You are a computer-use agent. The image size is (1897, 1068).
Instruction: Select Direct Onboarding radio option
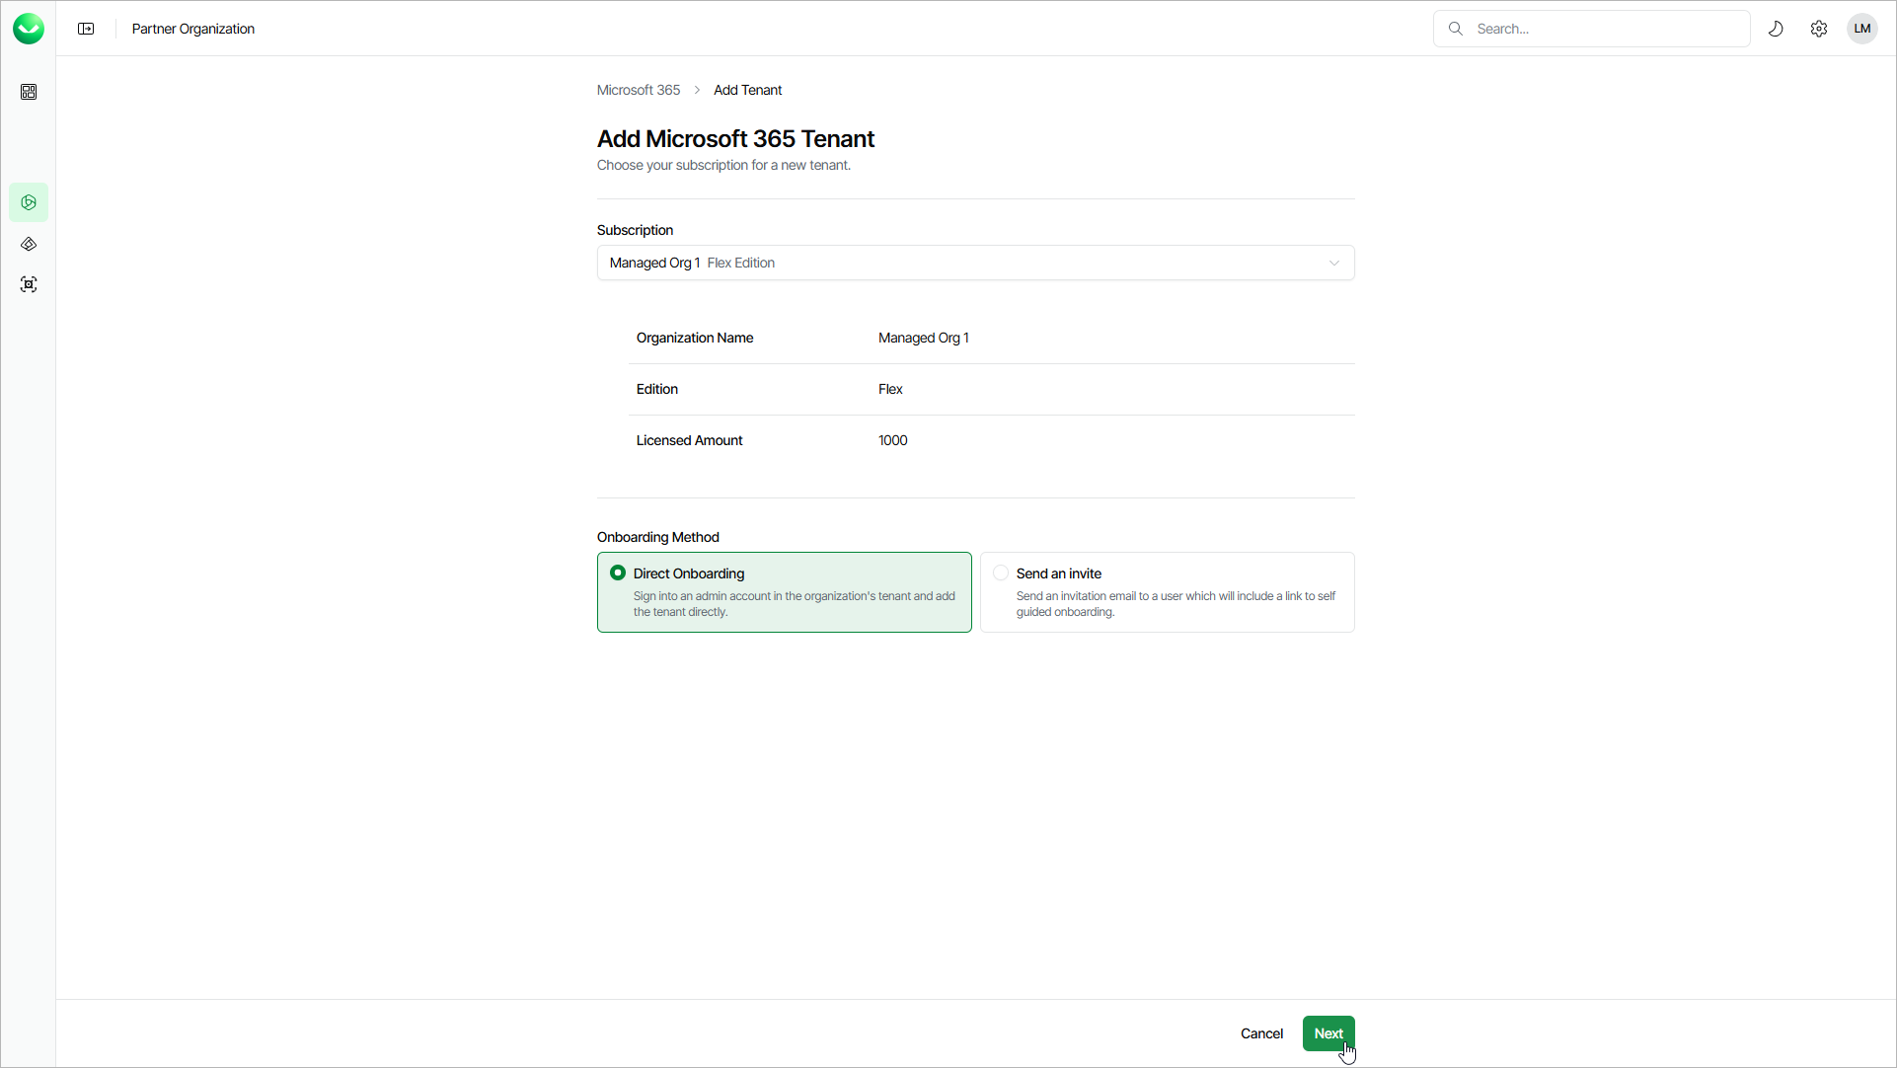618,573
